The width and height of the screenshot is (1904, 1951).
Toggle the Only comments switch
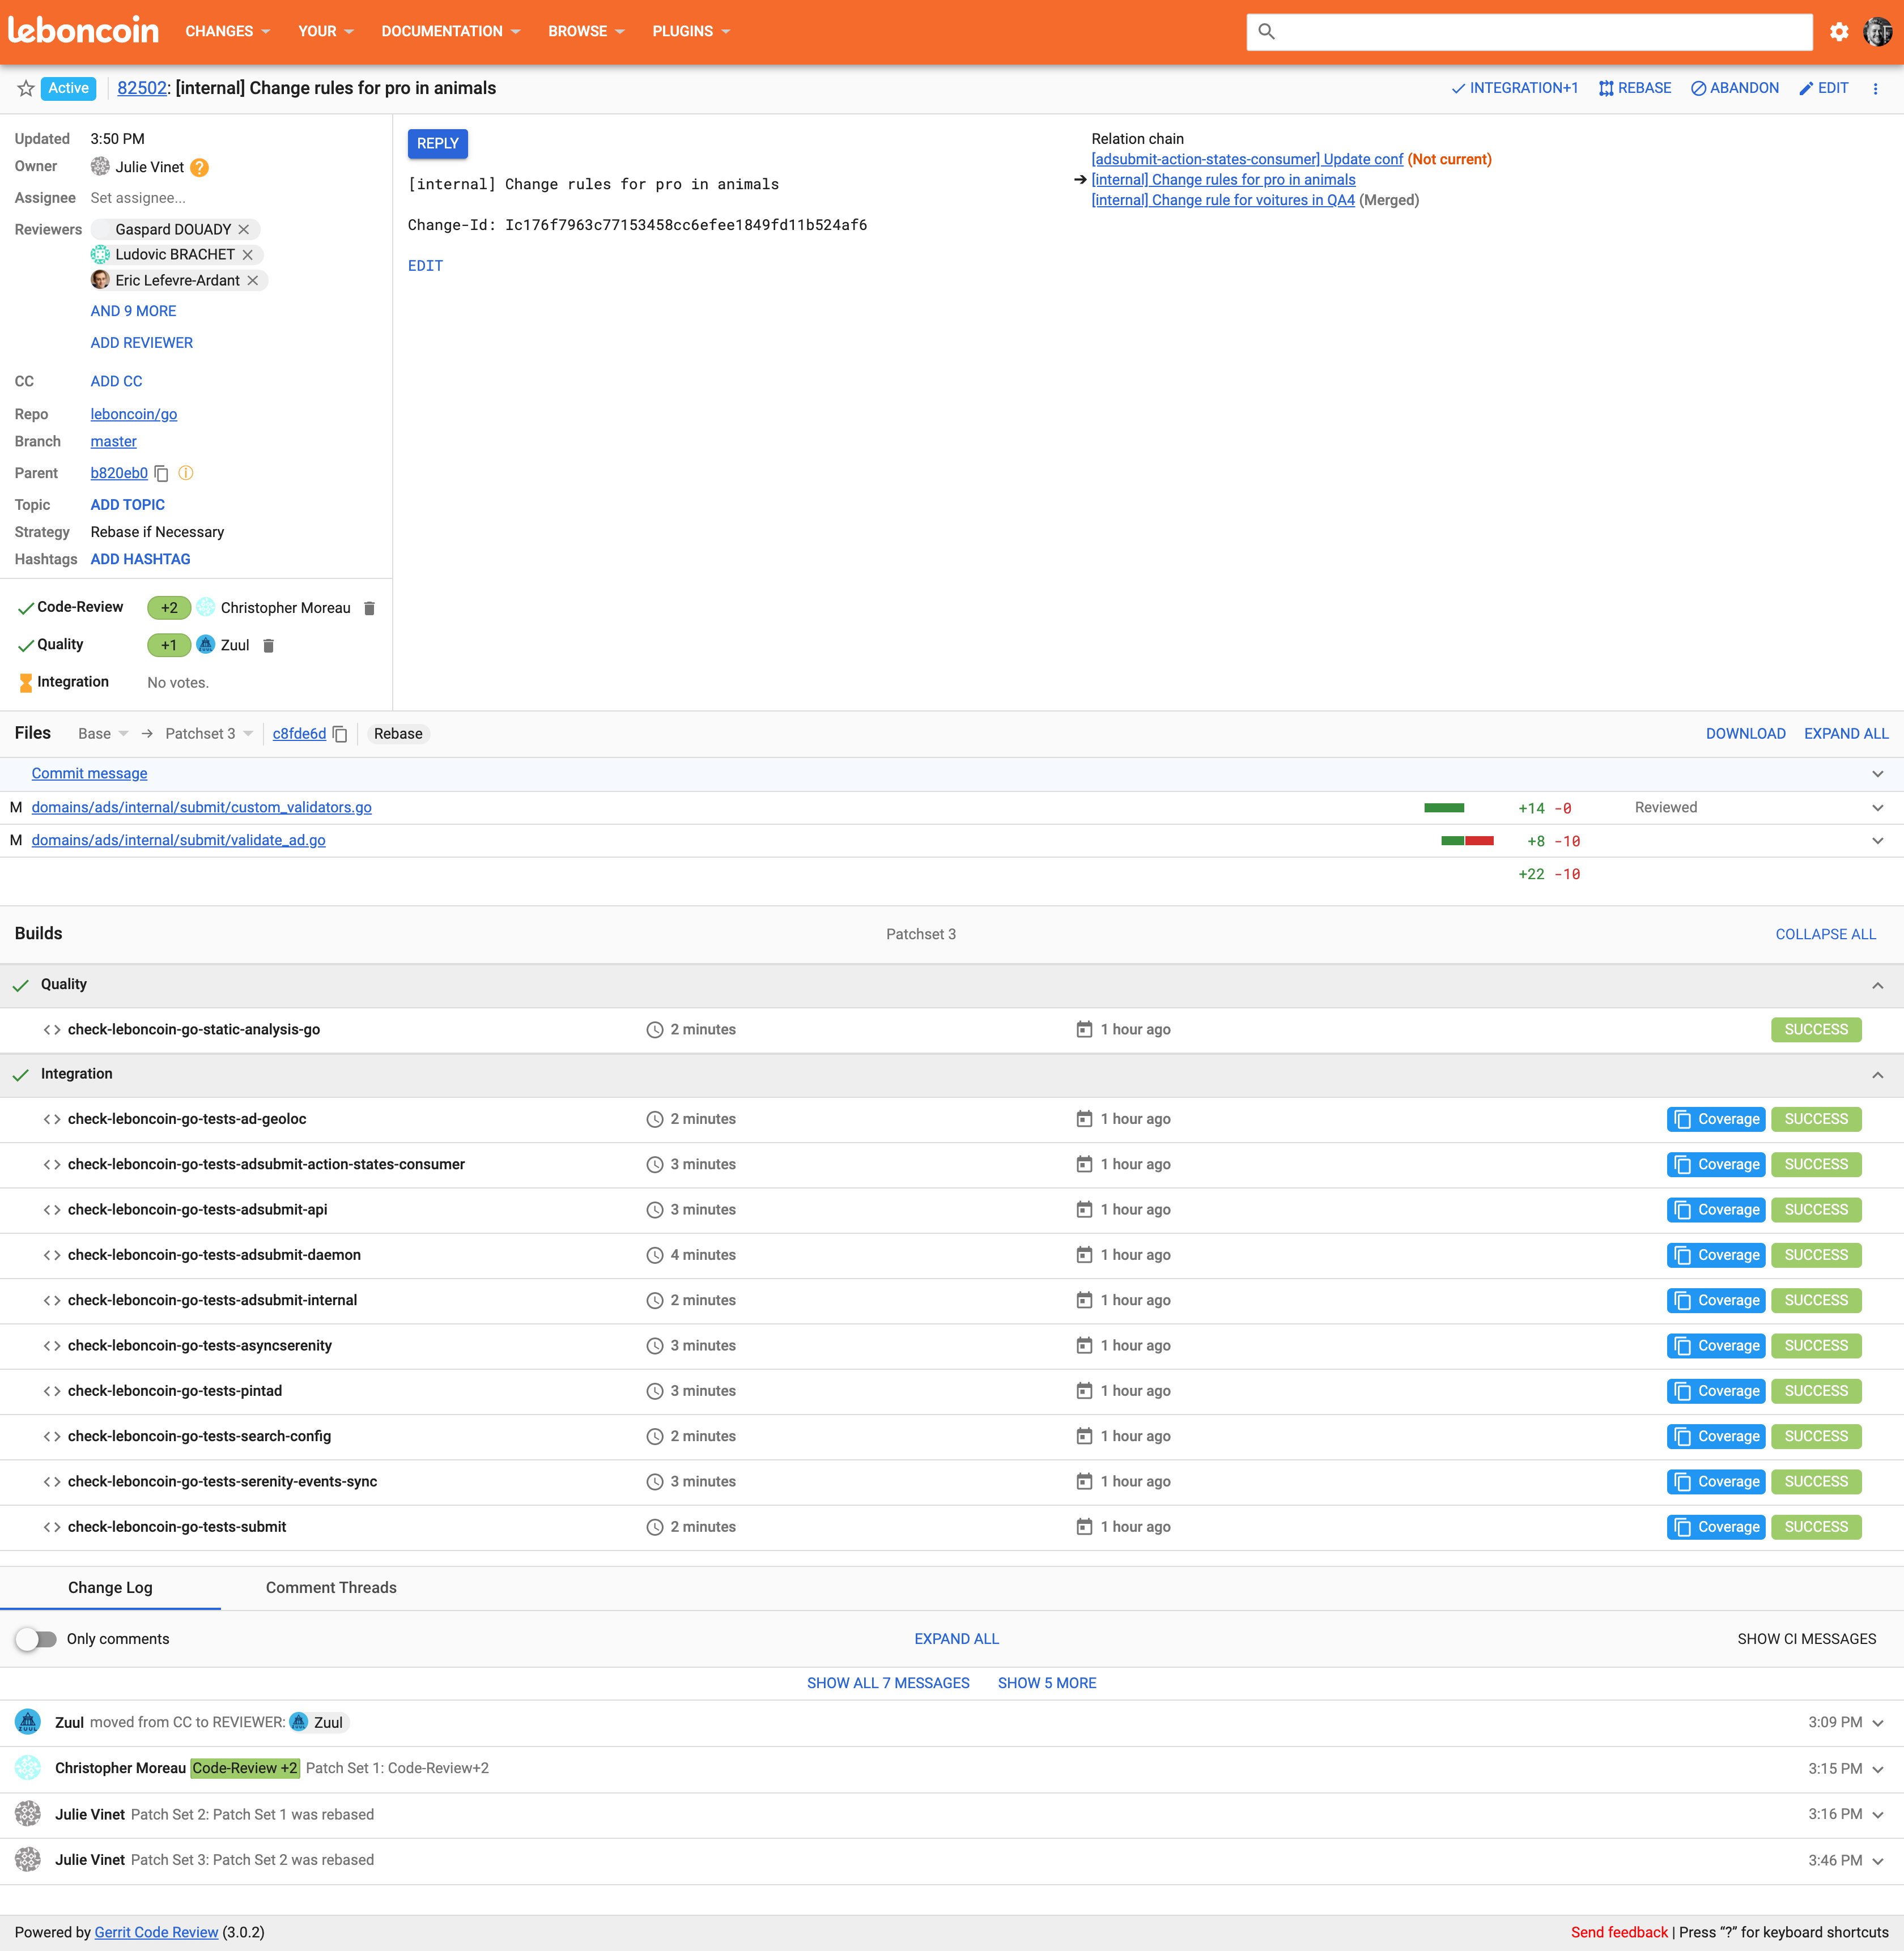[36, 1639]
